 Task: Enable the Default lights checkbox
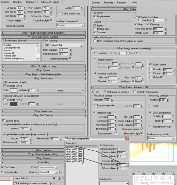tap(95, 29)
